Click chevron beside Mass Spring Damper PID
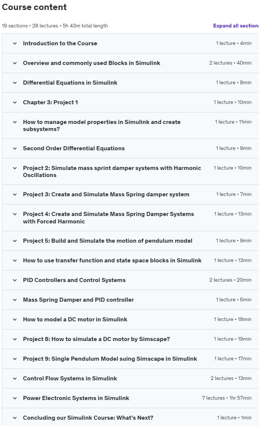The height and width of the screenshot is (426, 259). [15, 300]
